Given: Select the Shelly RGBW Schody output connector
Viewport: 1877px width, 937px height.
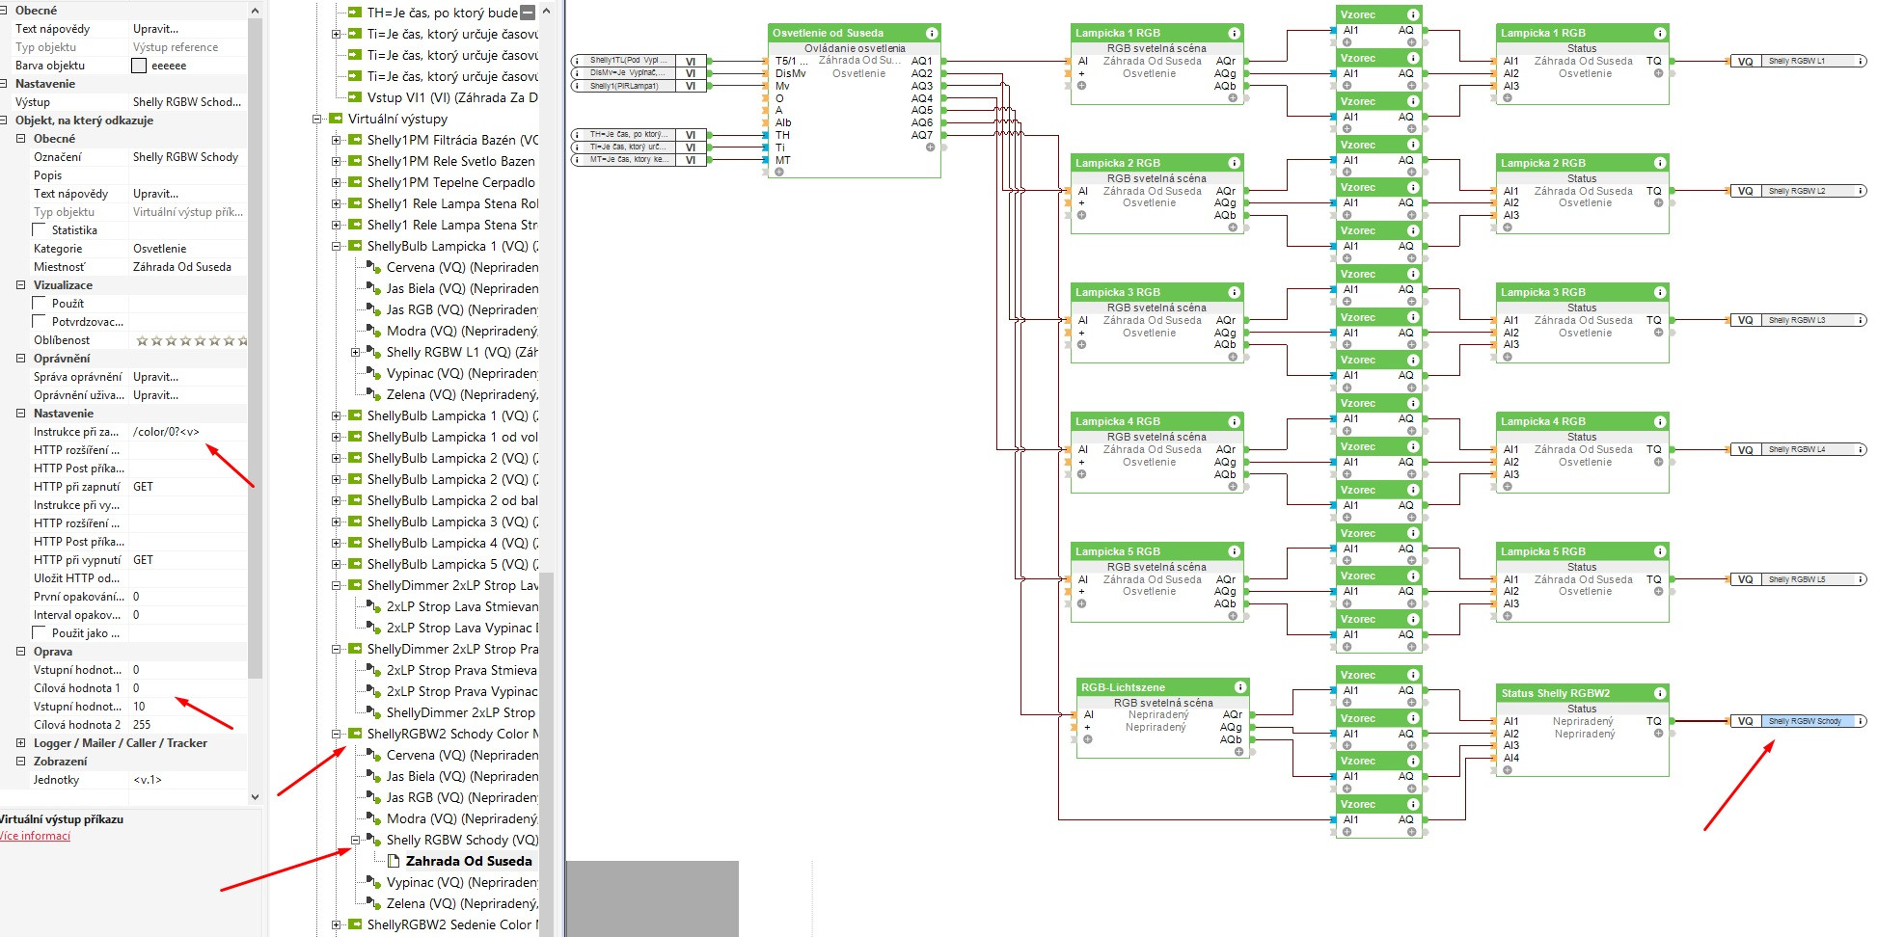Looking at the screenshot, I should [1804, 721].
